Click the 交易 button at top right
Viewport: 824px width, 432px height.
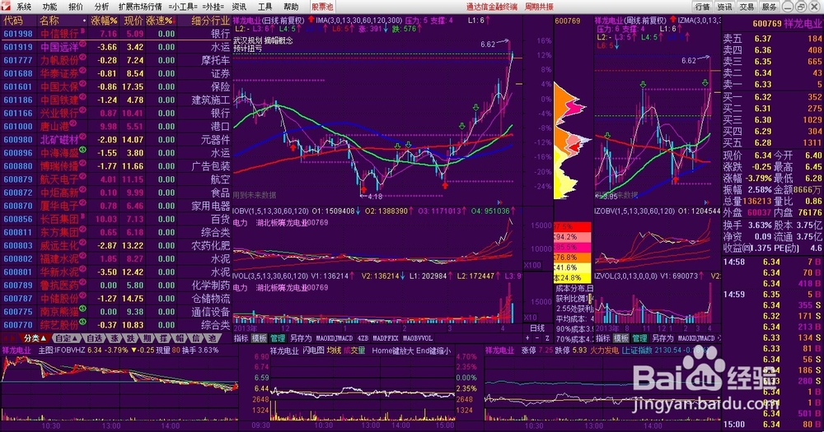[x=747, y=7]
